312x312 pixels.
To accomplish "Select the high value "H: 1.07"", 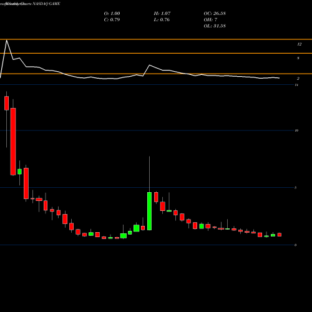I will pos(162,14).
